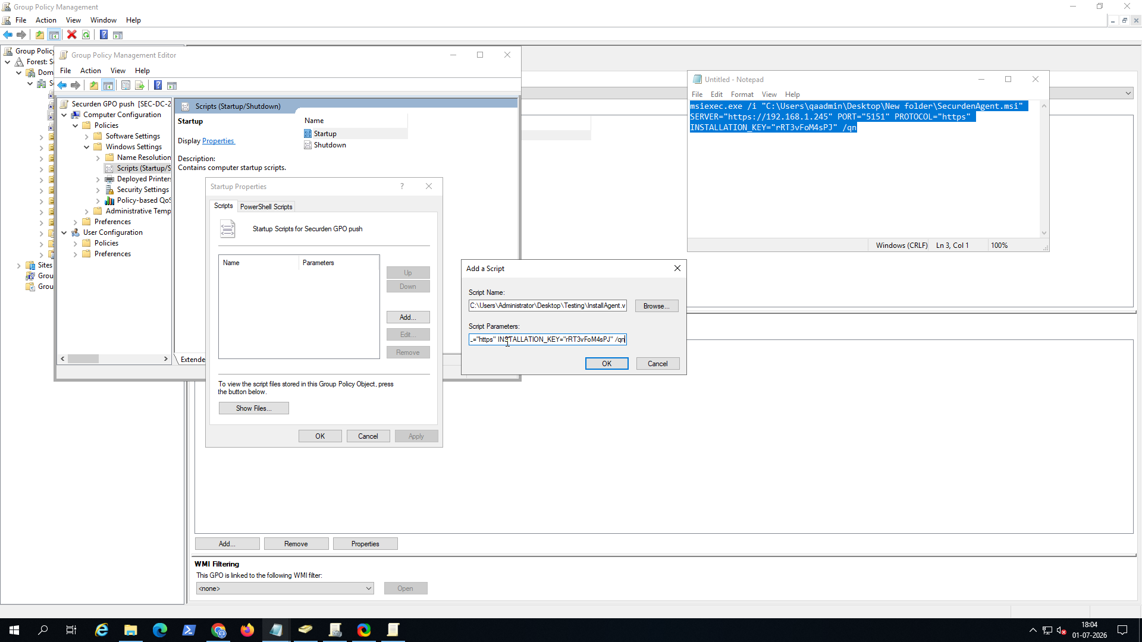Open Window menu in Group Policy Management
1142x642 pixels.
(x=103, y=20)
